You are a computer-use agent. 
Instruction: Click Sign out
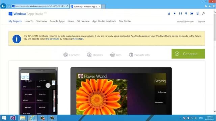pyautogui.click(x=201, y=22)
